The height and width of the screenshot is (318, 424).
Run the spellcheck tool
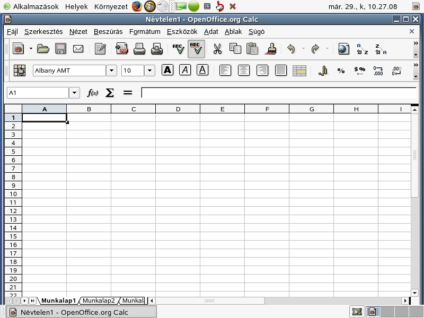(x=179, y=49)
